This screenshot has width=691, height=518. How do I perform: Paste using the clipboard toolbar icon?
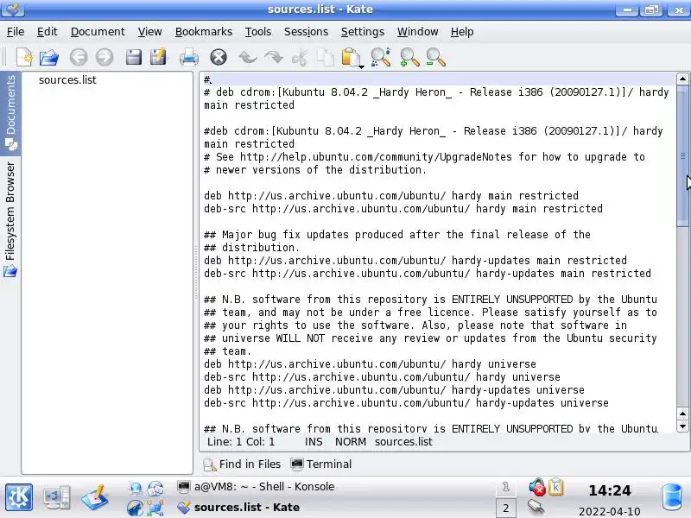pos(351,57)
